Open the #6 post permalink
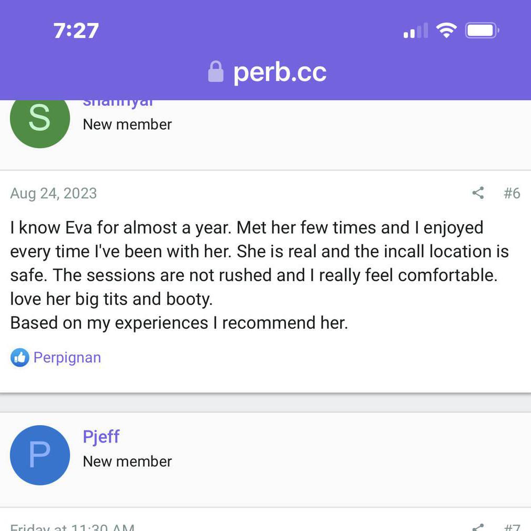The width and height of the screenshot is (531, 531). (512, 193)
